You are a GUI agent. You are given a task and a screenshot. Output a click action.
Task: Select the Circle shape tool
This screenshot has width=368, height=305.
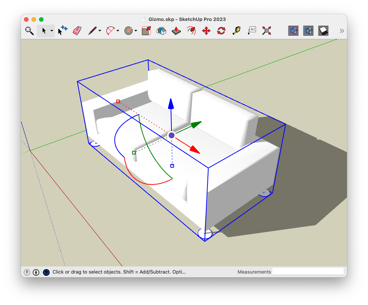click(128, 31)
